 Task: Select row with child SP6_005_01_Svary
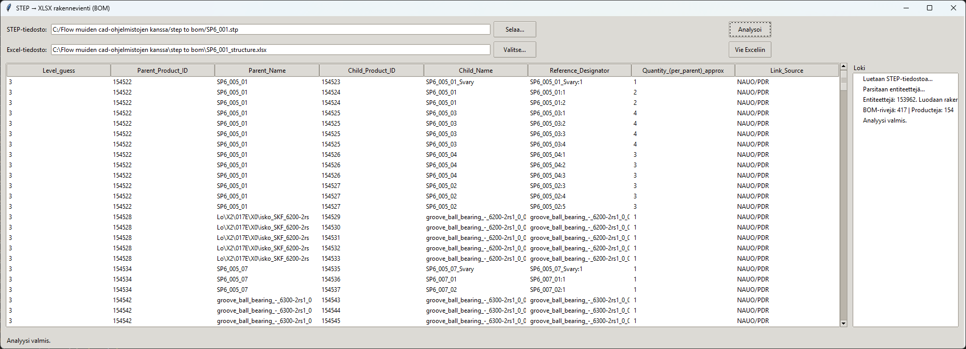pyautogui.click(x=449, y=82)
